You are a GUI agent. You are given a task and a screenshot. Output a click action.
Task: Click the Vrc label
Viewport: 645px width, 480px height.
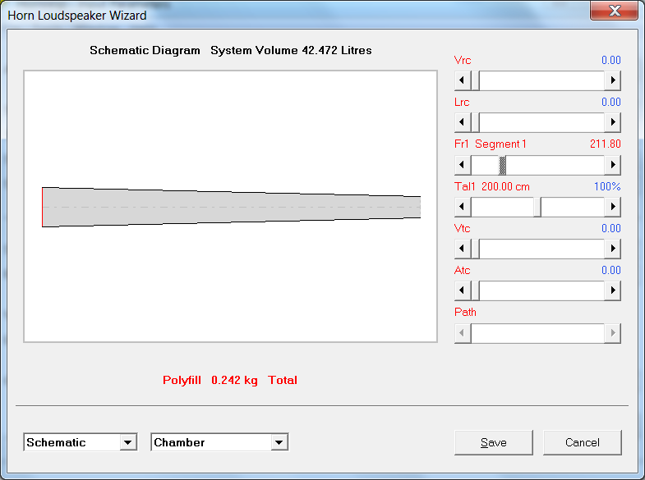click(x=463, y=61)
